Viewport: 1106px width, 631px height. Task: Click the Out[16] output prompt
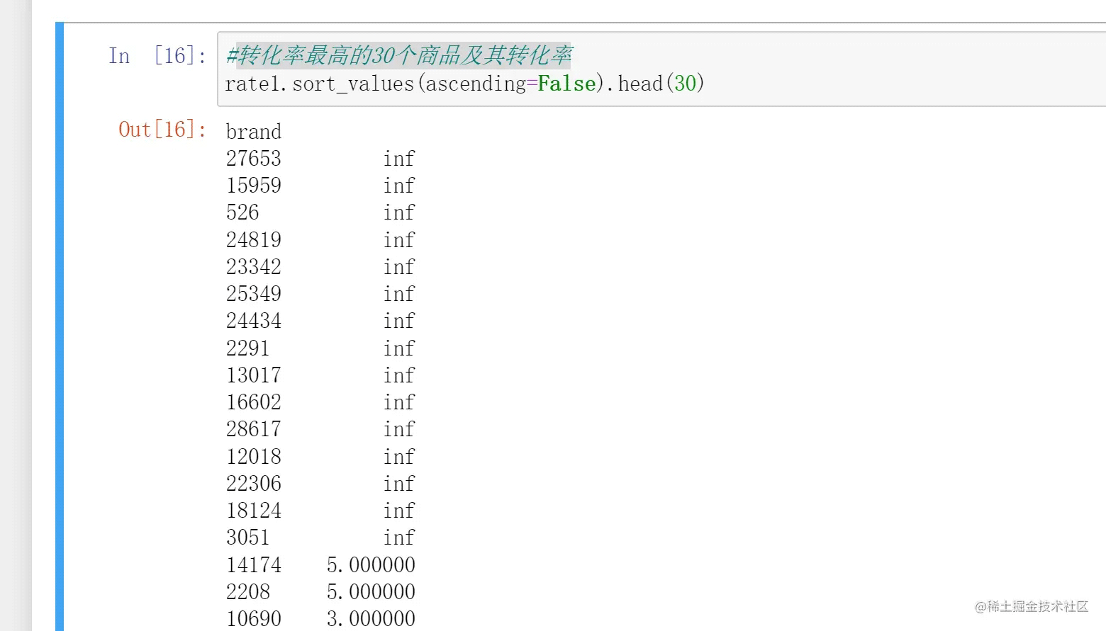162,130
